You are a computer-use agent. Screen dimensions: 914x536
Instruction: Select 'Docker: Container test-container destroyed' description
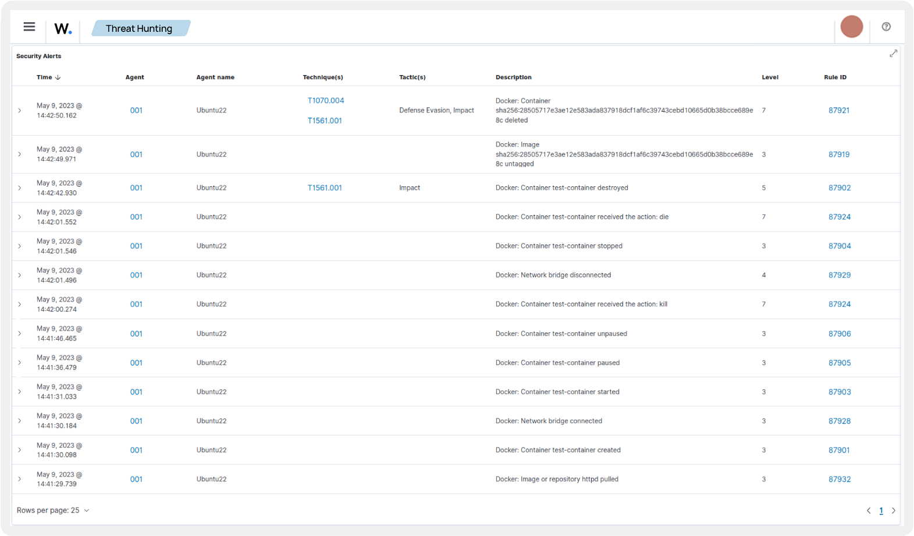[x=561, y=188]
